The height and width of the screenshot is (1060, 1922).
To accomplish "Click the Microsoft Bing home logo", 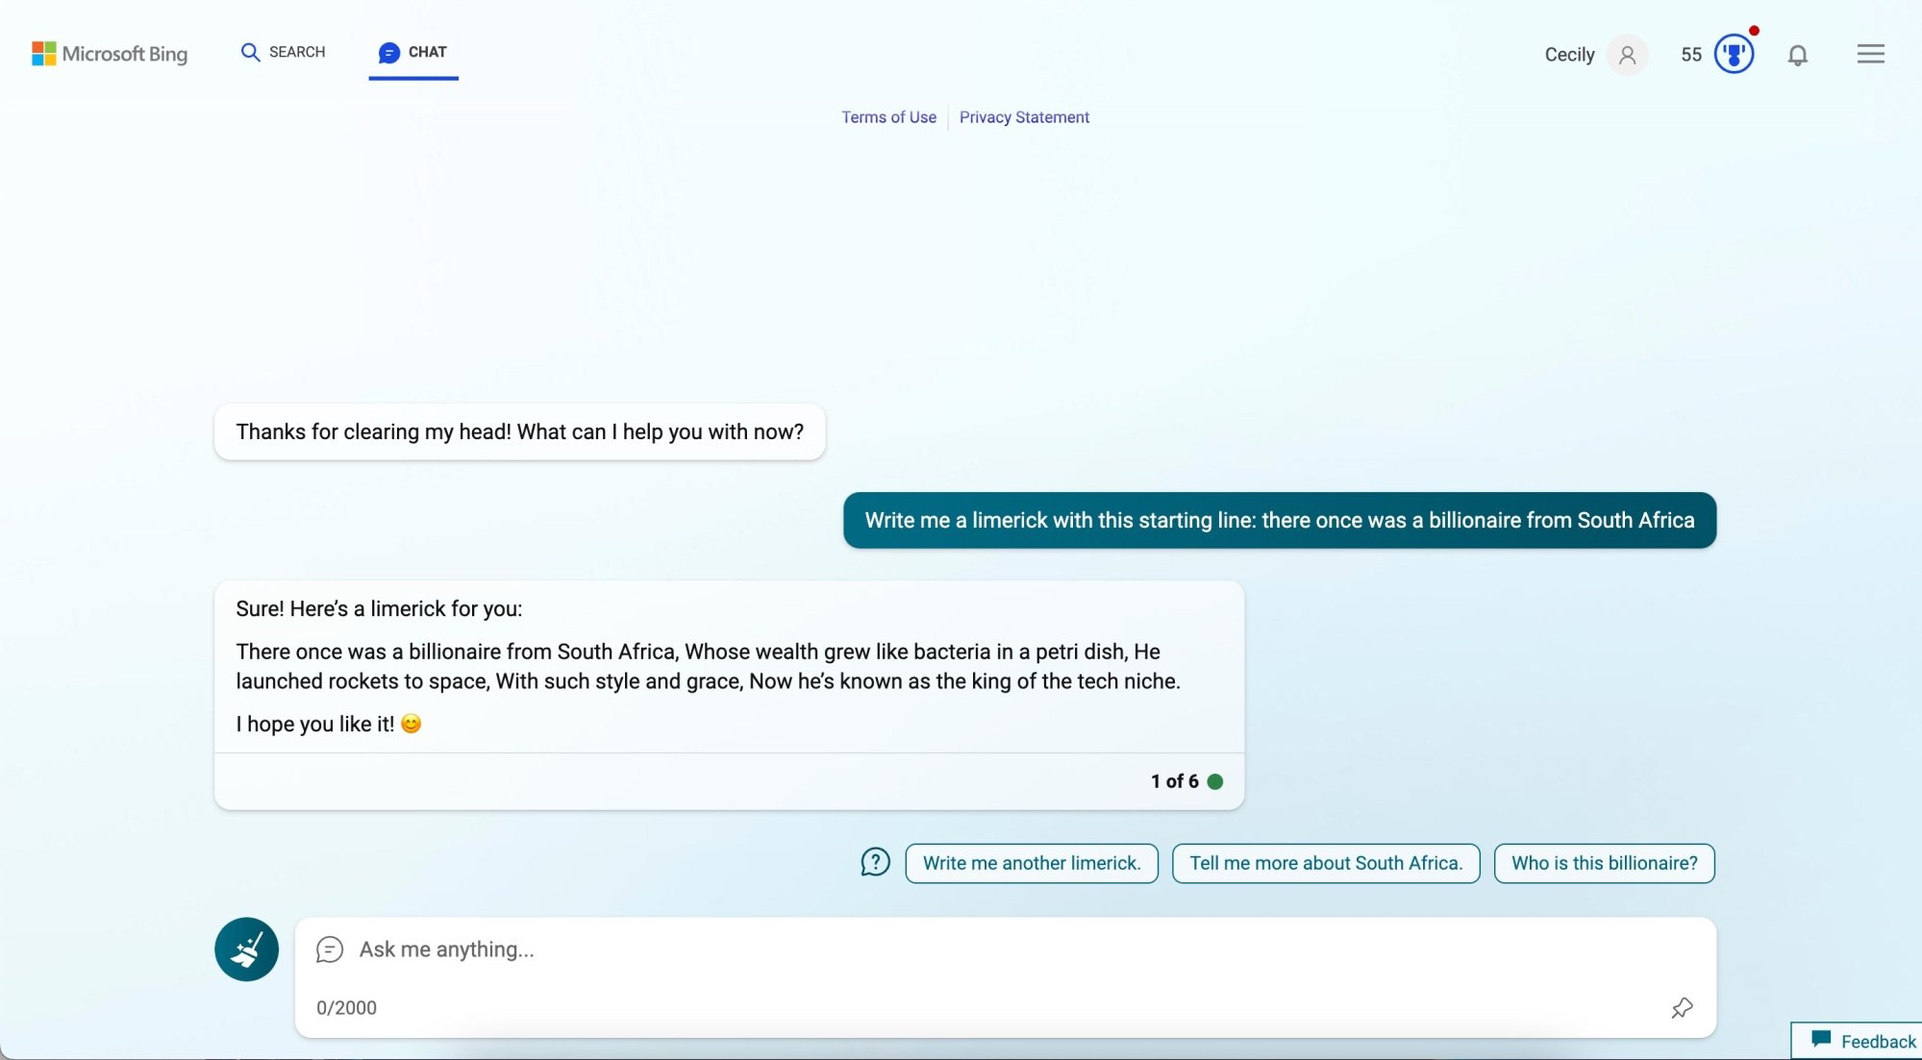I will [110, 54].
